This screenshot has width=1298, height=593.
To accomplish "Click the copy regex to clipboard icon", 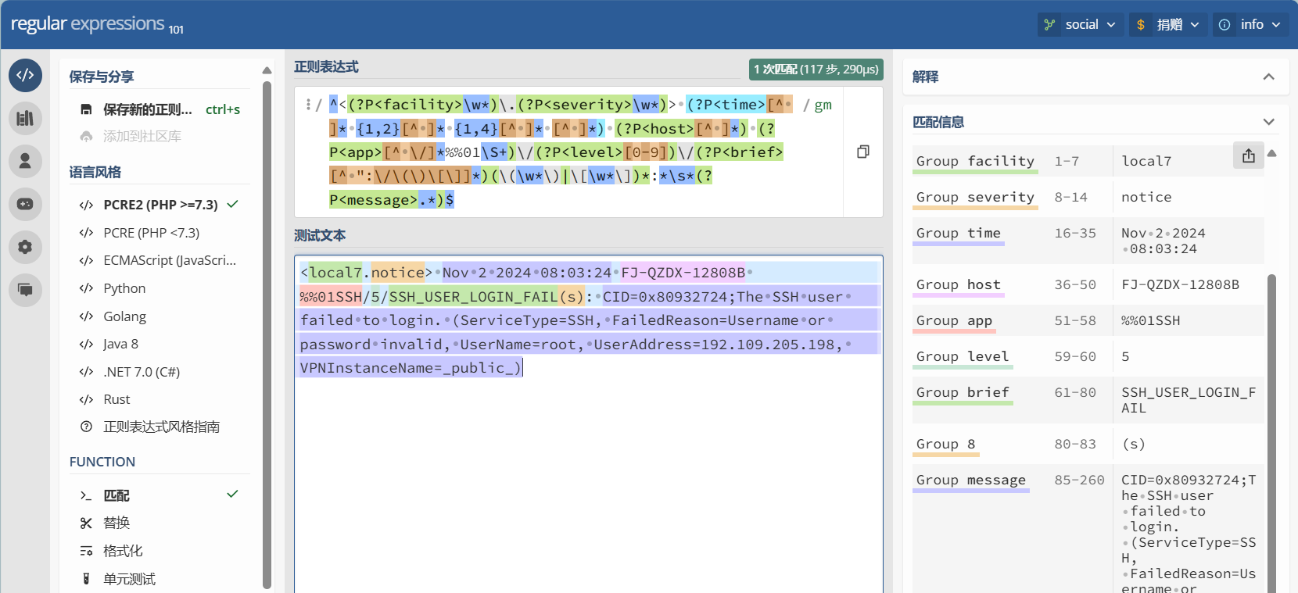I will click(863, 152).
